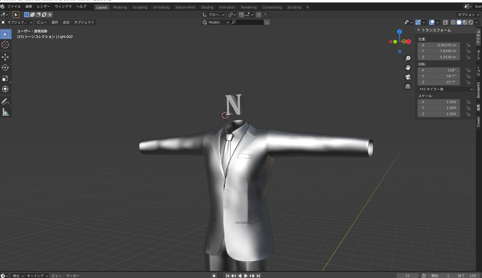Image resolution: width=482 pixels, height=278 pixels.
Task: Click rotation X field 118°
Action: pyautogui.click(x=439, y=70)
